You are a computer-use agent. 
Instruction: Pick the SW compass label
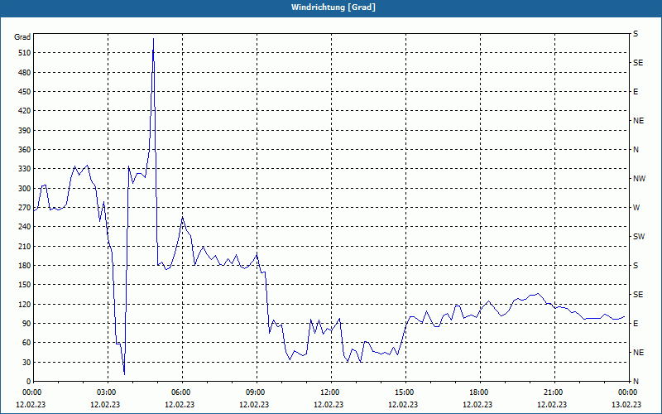tap(639, 237)
